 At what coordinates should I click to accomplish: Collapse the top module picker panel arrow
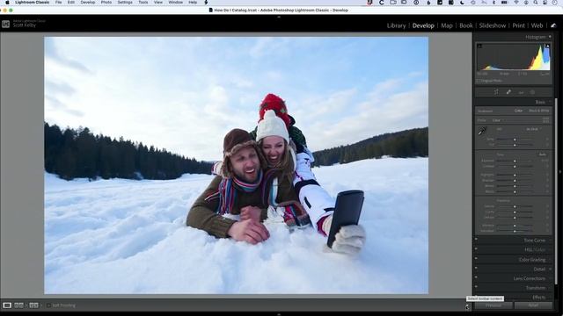point(279,17)
